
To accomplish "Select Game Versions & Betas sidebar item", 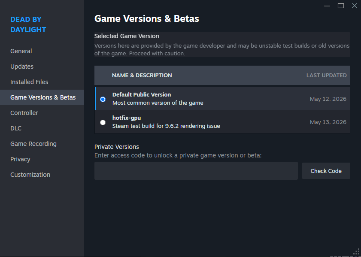I will tap(43, 97).
